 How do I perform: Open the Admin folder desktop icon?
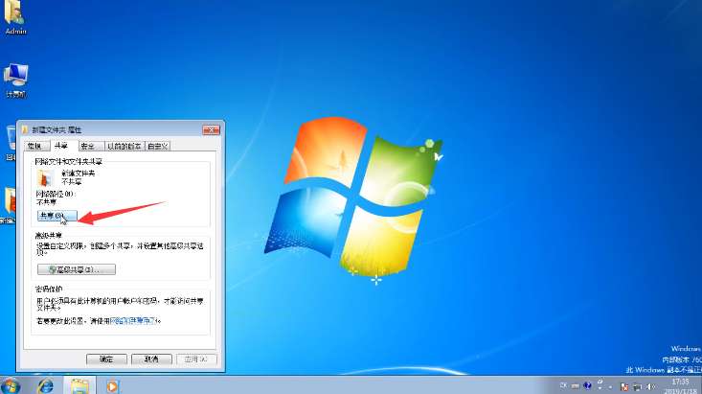15,17
